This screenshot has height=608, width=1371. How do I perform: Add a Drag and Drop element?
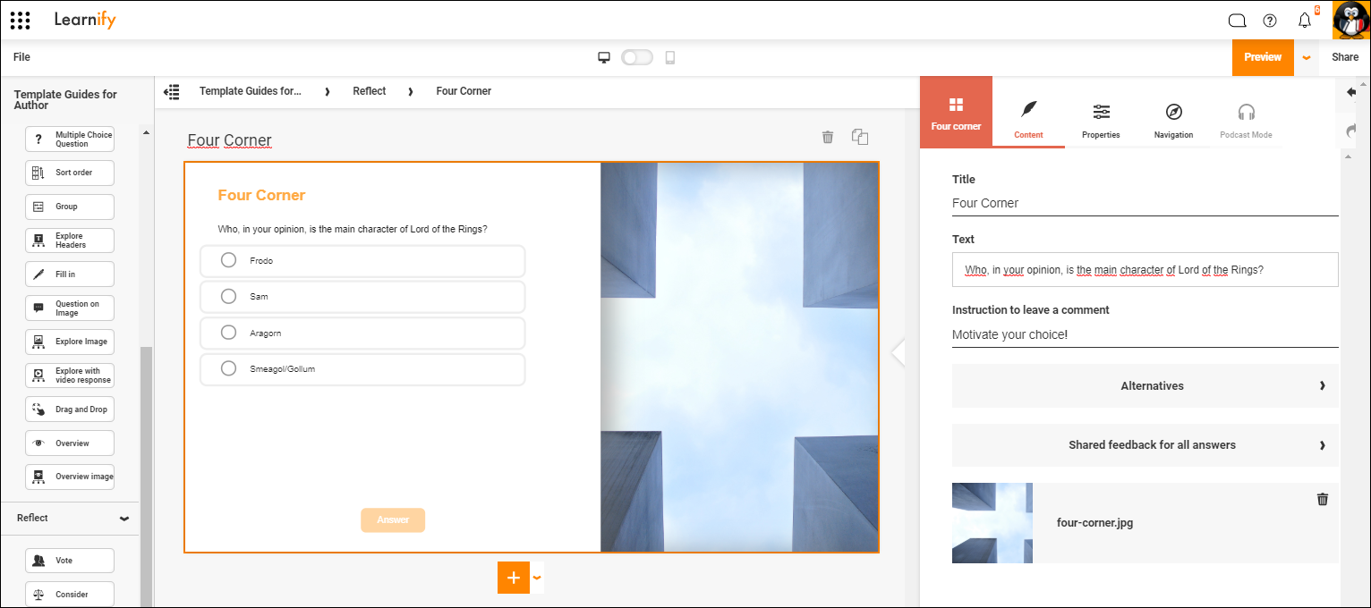pos(69,409)
